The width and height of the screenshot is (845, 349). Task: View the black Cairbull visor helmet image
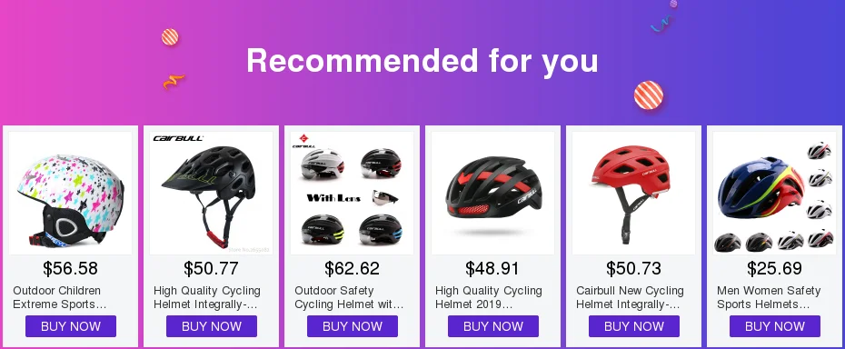[x=211, y=193]
